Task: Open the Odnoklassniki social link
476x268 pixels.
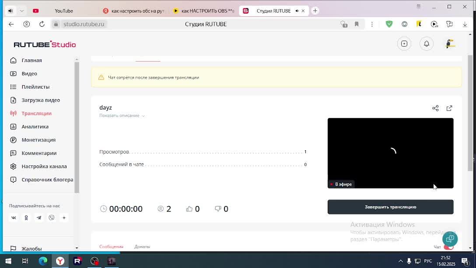Action: click(x=26, y=218)
